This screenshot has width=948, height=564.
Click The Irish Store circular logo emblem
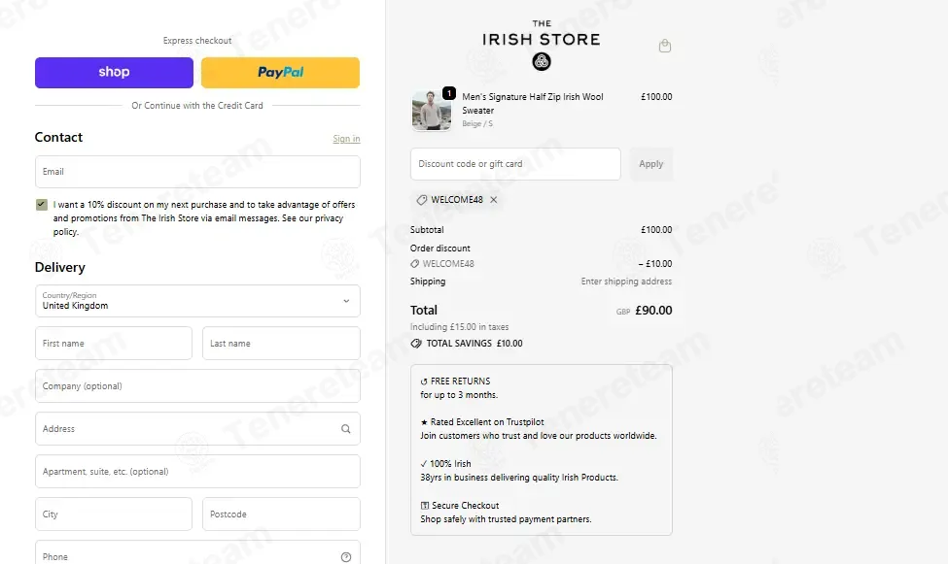(542, 61)
